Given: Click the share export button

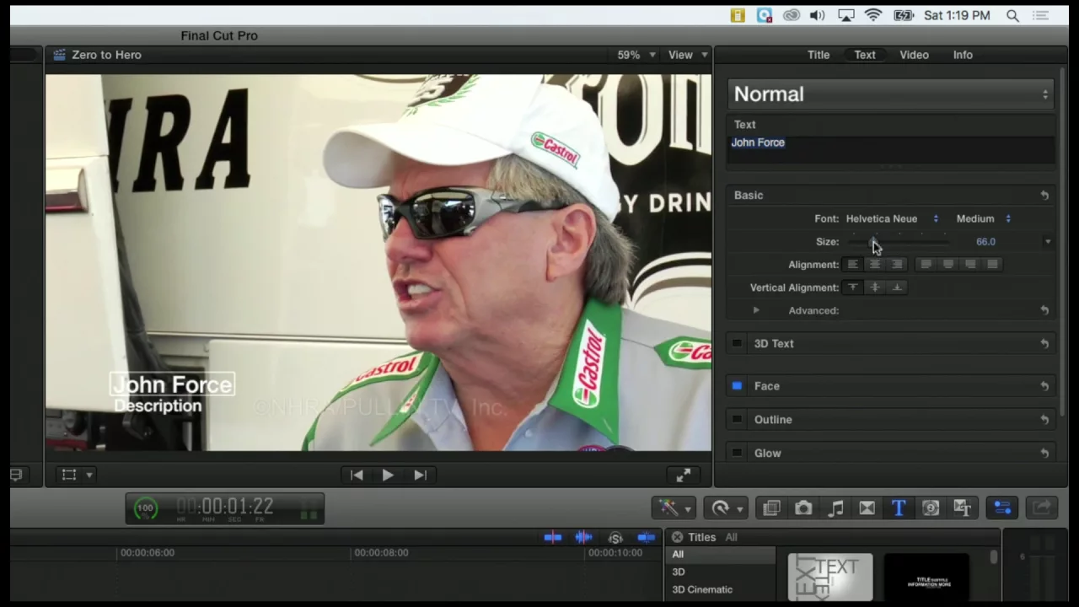Looking at the screenshot, I should (x=1044, y=508).
